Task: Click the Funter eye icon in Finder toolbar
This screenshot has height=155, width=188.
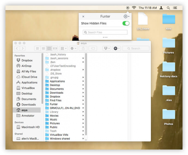Action: [117, 48]
